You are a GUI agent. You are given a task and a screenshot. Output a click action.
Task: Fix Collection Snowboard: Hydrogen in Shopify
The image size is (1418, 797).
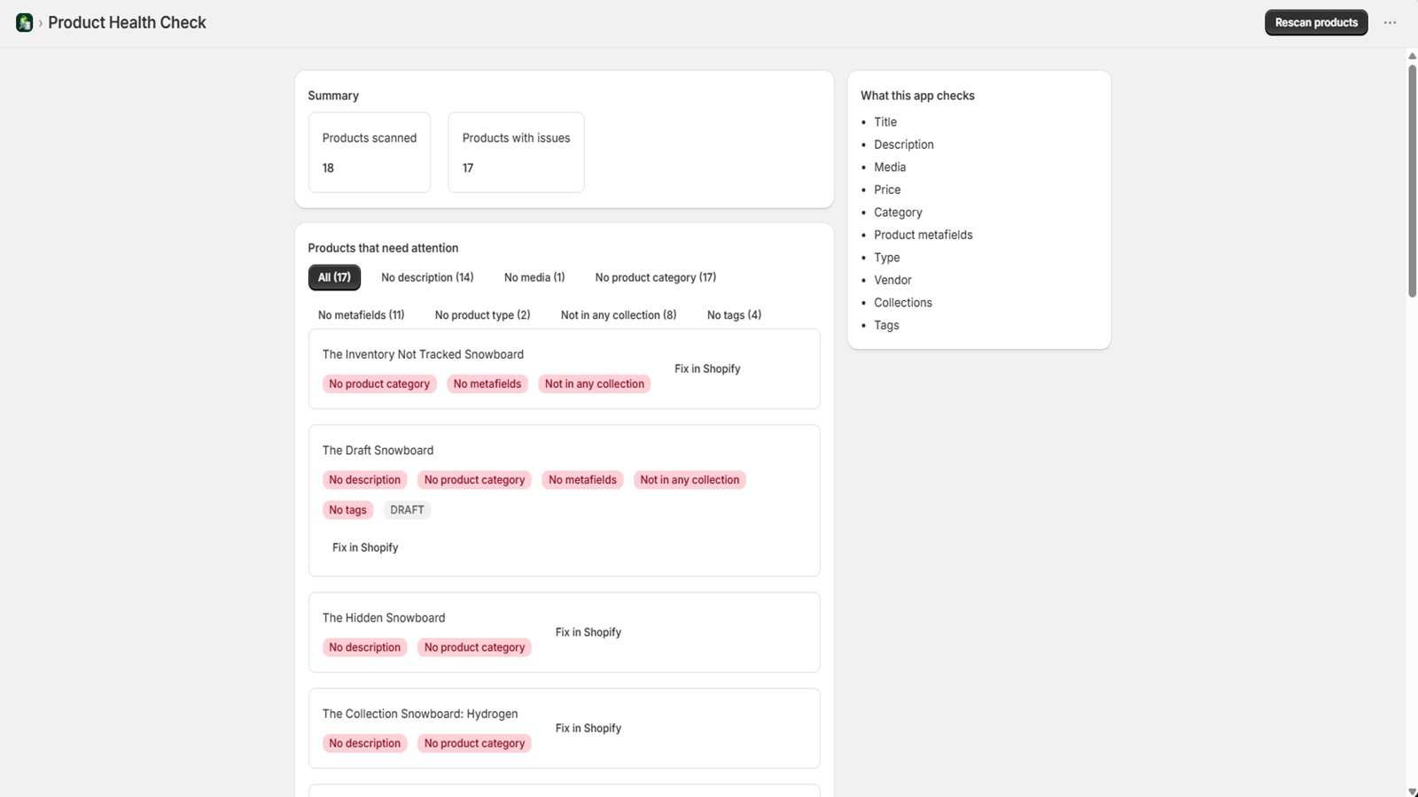pos(588,728)
